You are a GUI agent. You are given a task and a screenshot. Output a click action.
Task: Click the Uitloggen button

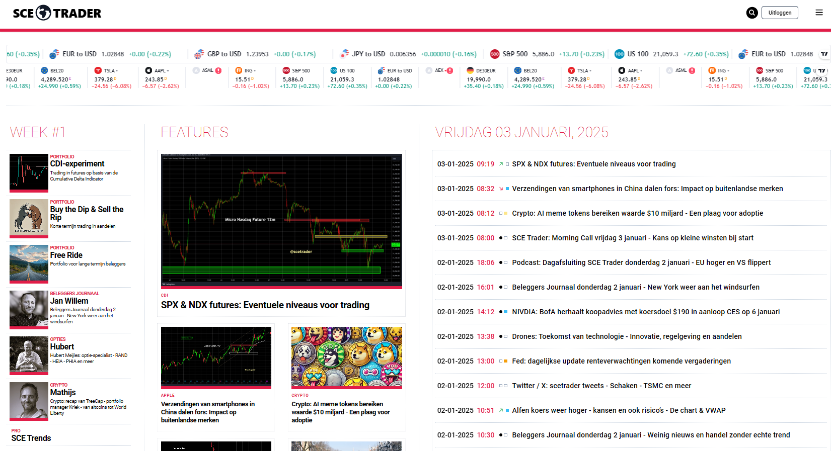[780, 13]
